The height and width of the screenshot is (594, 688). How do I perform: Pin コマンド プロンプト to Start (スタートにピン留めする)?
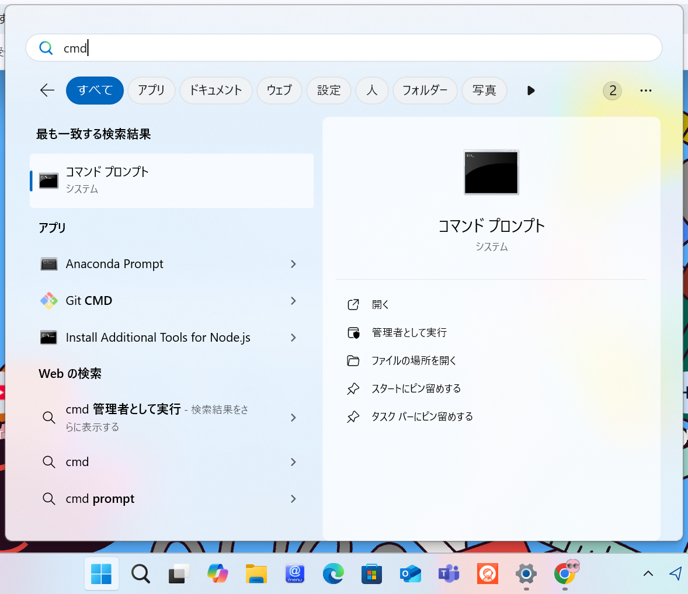point(416,388)
